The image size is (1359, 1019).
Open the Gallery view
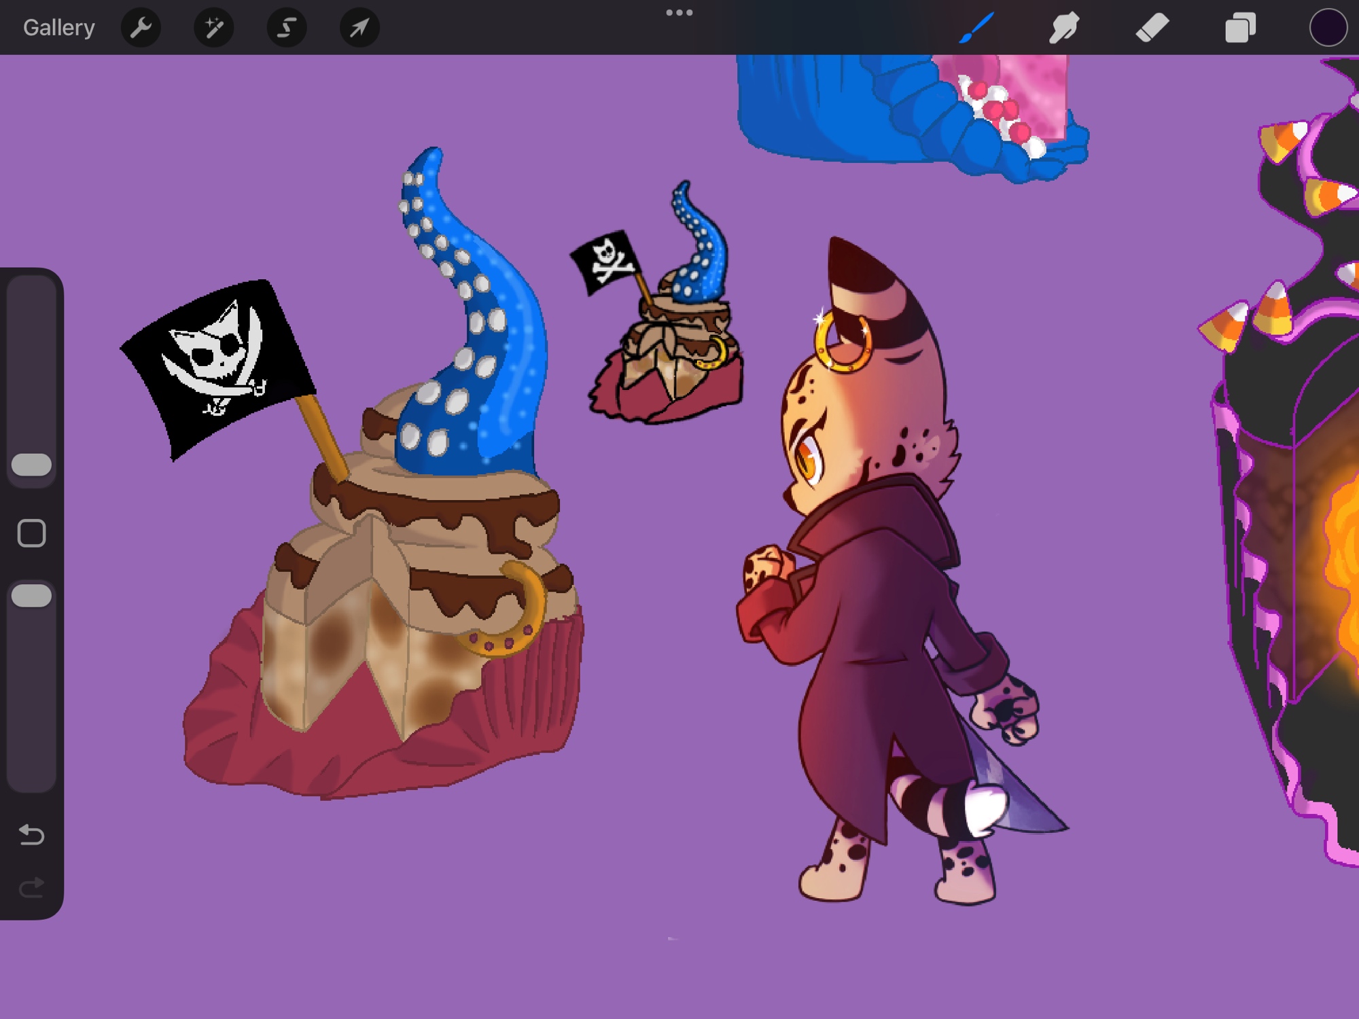click(x=58, y=28)
